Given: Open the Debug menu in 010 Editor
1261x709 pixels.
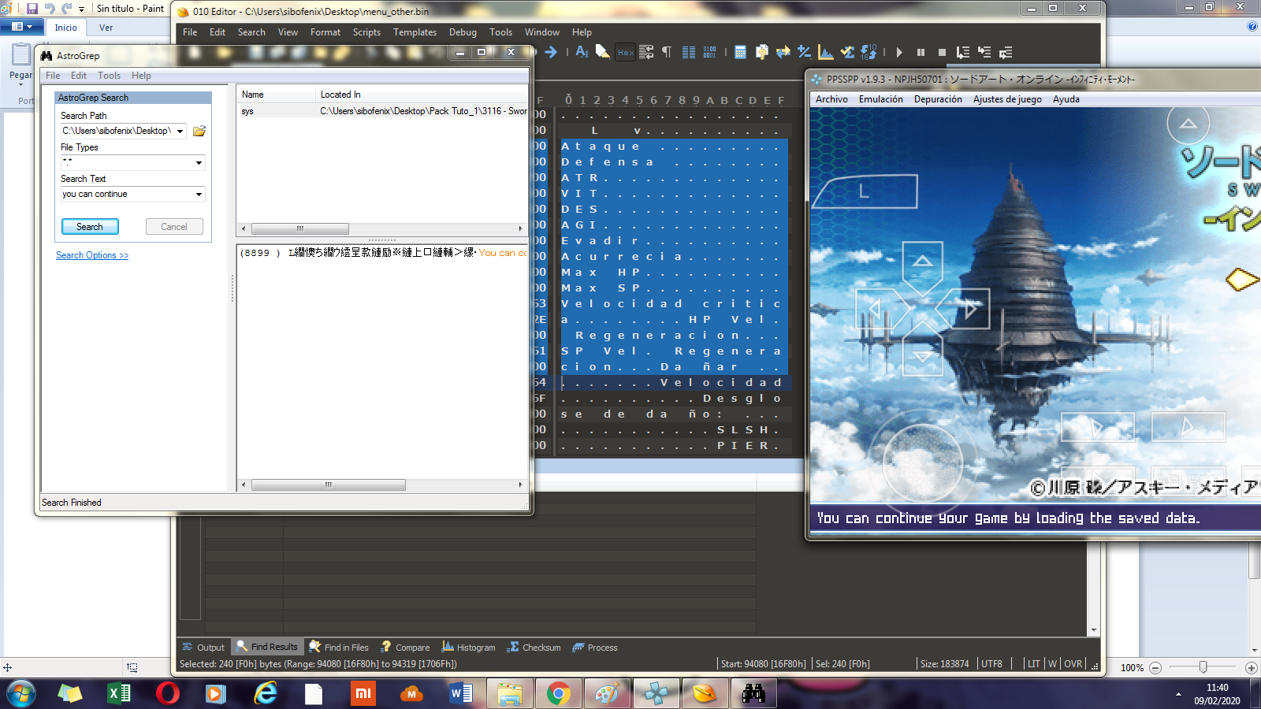Looking at the screenshot, I should pos(463,32).
